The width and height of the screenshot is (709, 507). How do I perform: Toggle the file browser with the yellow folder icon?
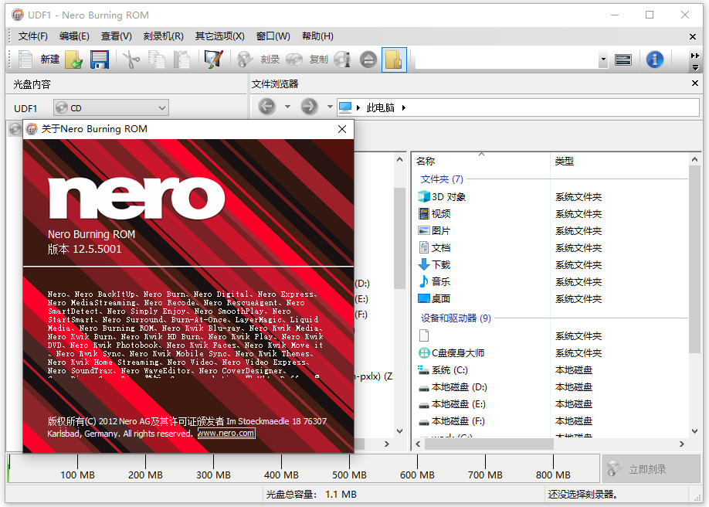pos(394,60)
